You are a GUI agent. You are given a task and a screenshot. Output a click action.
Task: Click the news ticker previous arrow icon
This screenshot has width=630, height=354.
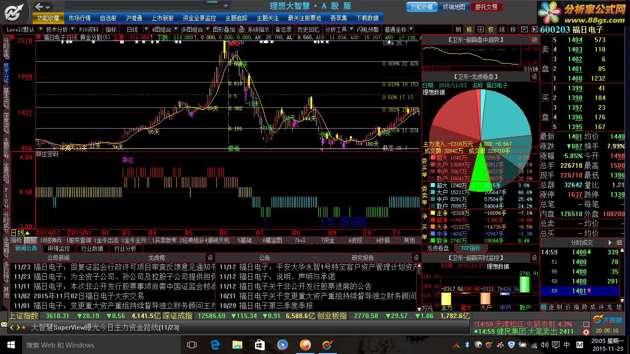click(12, 327)
